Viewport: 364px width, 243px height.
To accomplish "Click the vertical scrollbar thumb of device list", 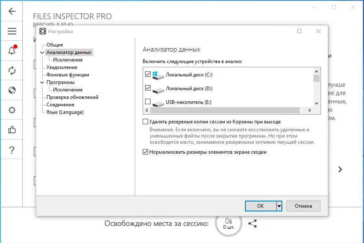I will click(x=316, y=78).
